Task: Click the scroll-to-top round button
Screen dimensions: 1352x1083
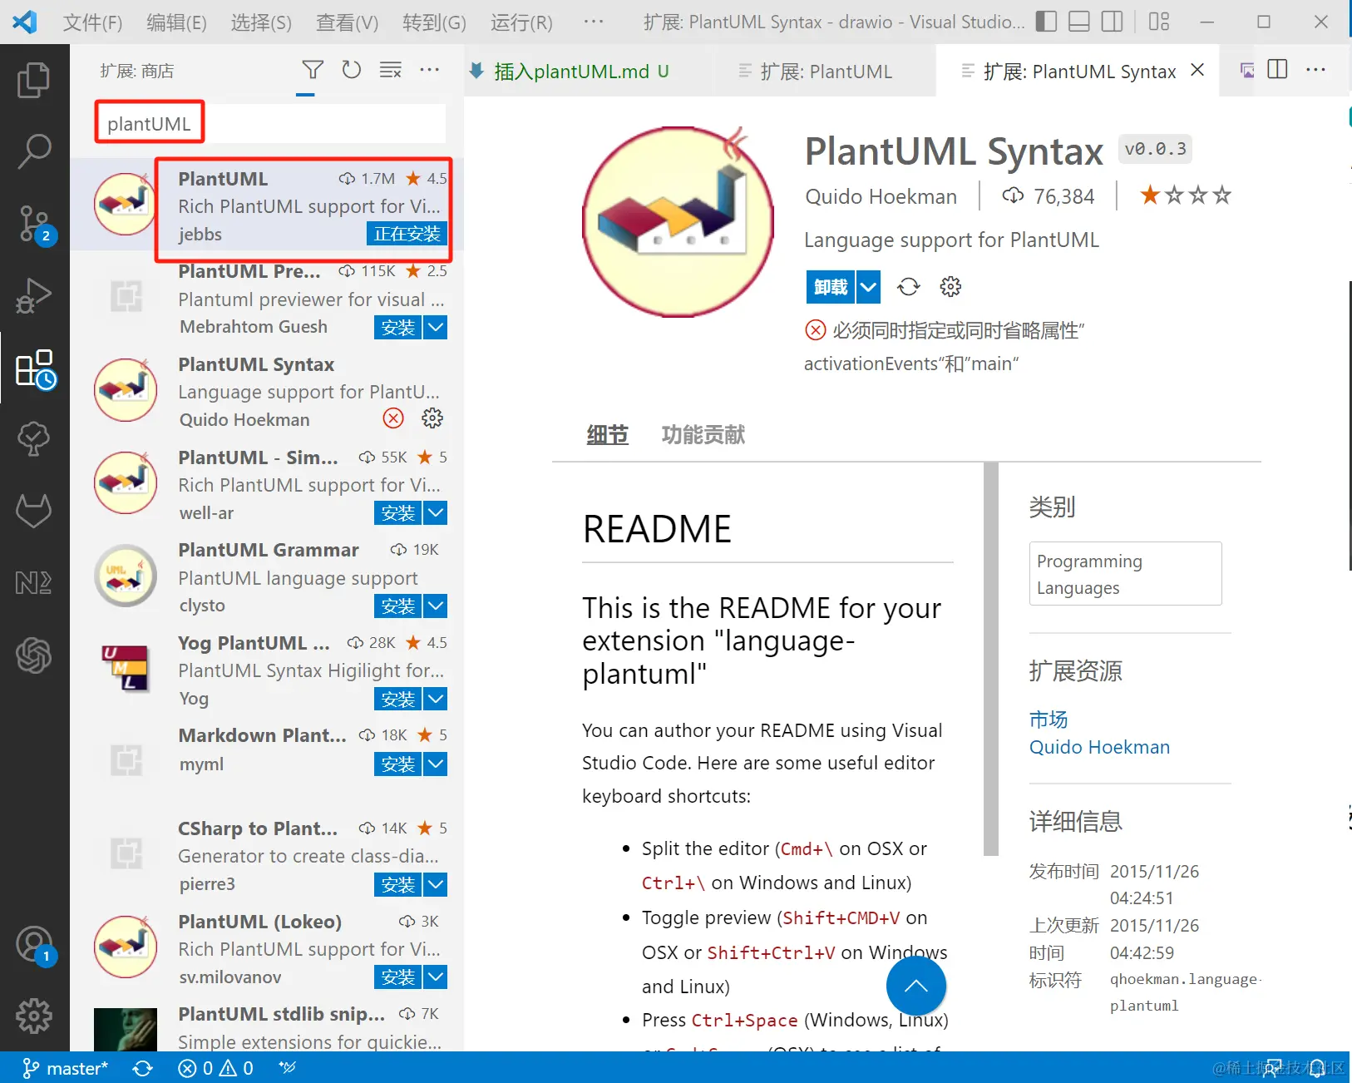Action: point(916,986)
